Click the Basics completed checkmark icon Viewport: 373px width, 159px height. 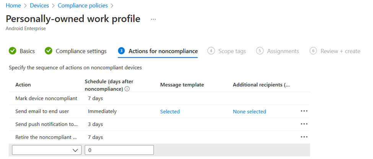pos(13,51)
